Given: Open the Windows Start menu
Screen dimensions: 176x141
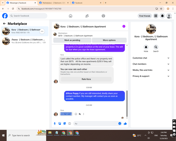Looking at the screenshot, I should 3,135.
